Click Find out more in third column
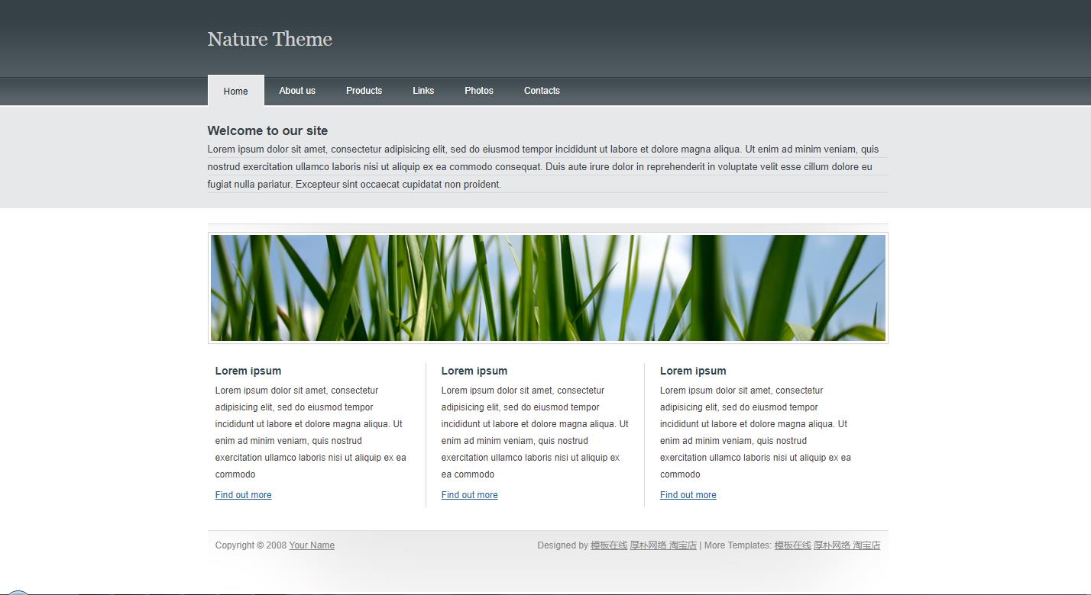Viewport: 1091px width, 595px height. pos(688,495)
